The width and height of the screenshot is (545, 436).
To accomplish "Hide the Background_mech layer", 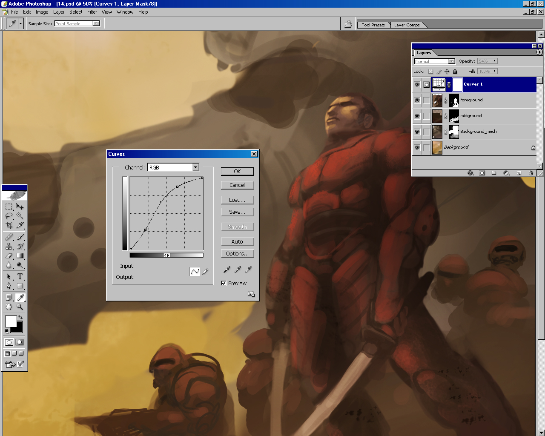I will tap(417, 132).
